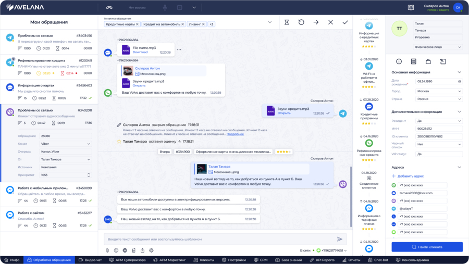The width and height of the screenshot is (469, 264).
Task: Open the Канал dropdown set to Viber
Action: pos(66,144)
